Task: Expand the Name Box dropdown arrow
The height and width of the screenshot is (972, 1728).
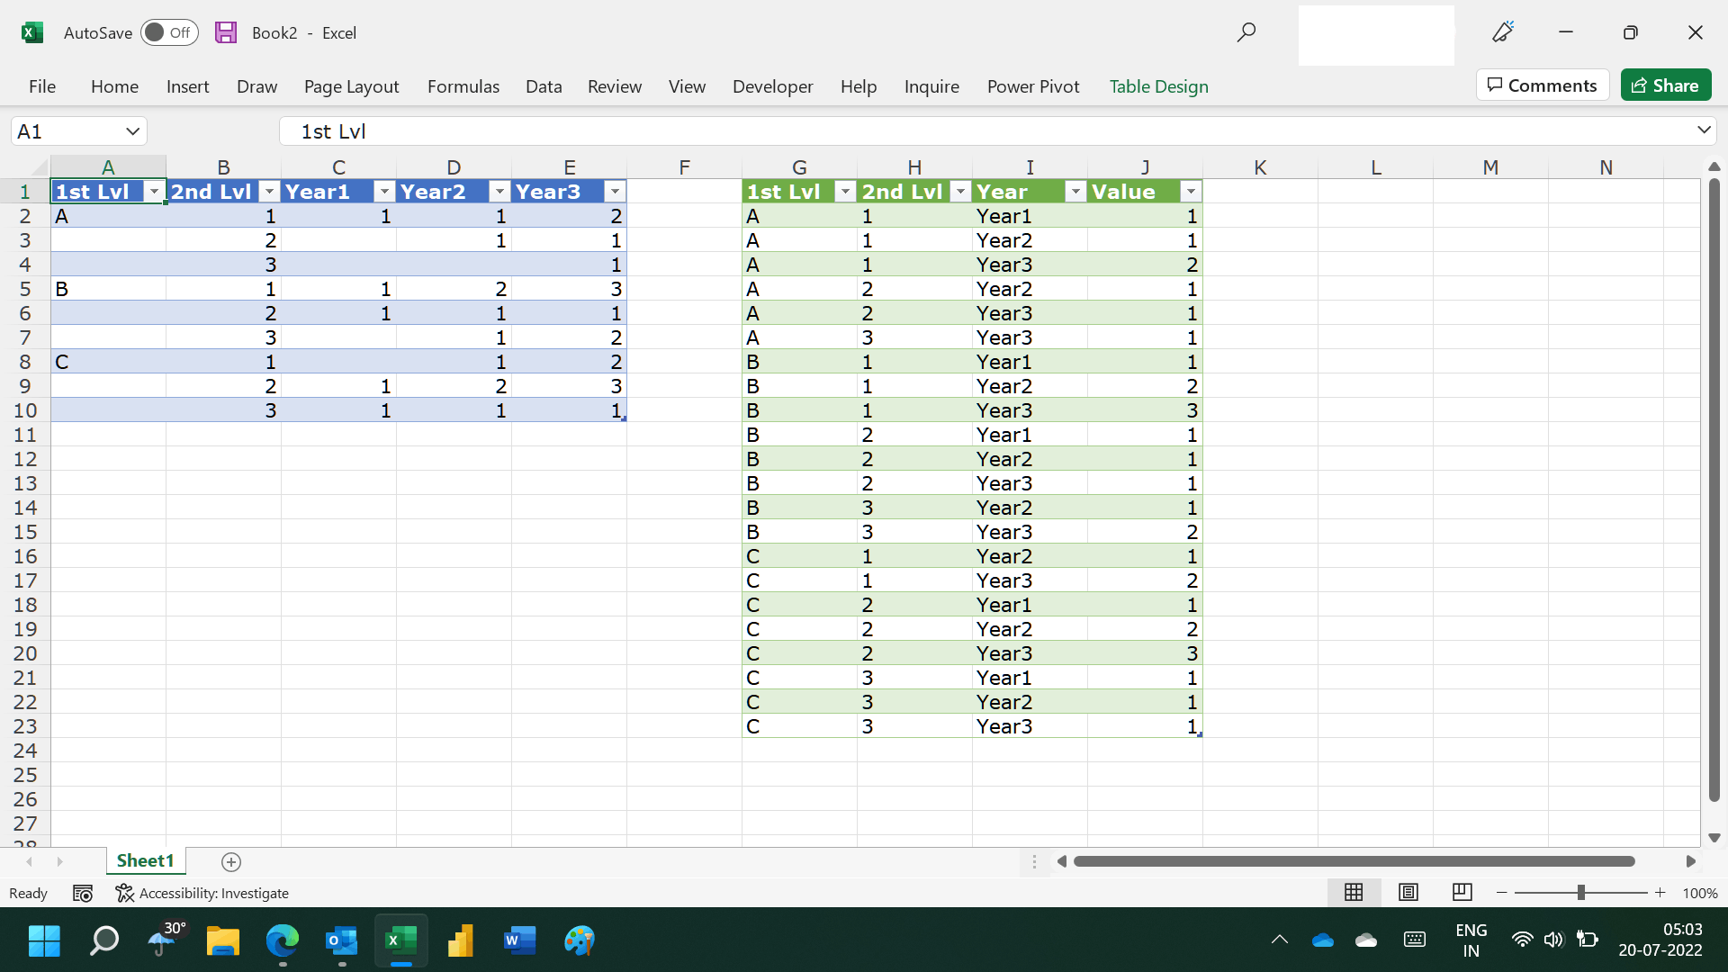Action: (x=132, y=131)
